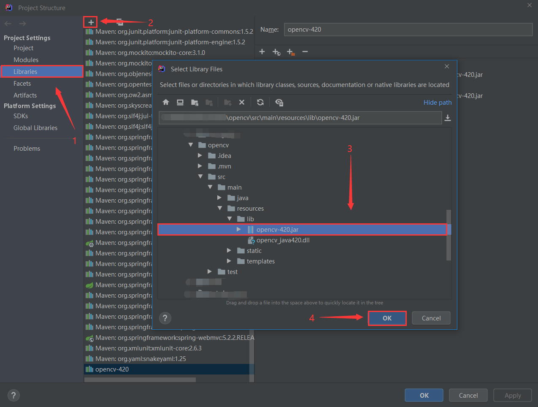Click the Desktop directory icon in file dialog
This screenshot has width=538, height=407.
pyautogui.click(x=180, y=102)
